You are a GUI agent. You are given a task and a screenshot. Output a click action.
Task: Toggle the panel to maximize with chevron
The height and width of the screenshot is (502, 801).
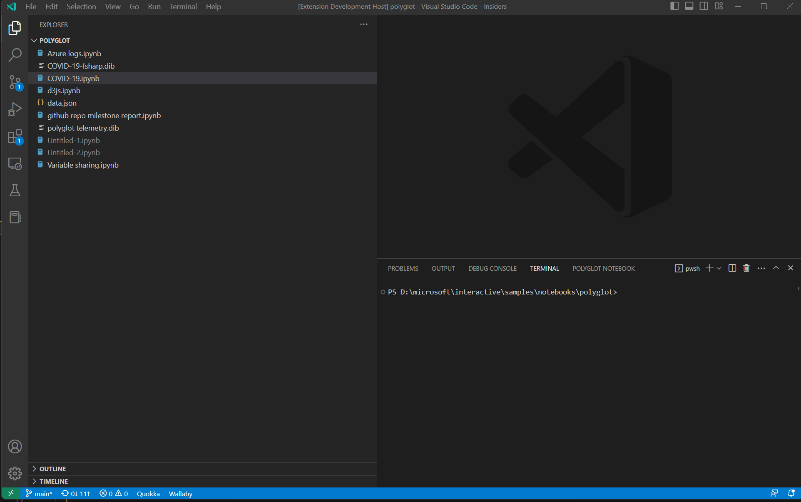click(x=775, y=268)
